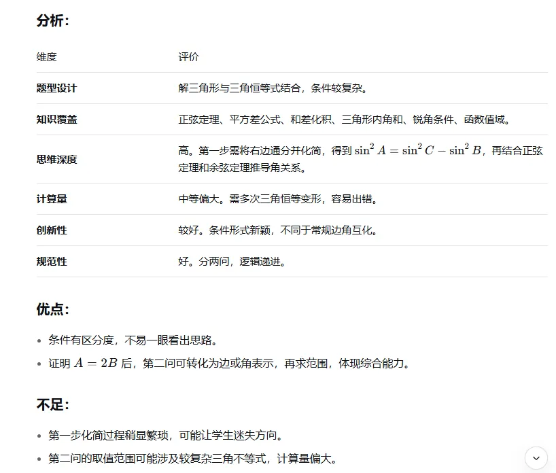Click the 维度 column header

point(46,57)
